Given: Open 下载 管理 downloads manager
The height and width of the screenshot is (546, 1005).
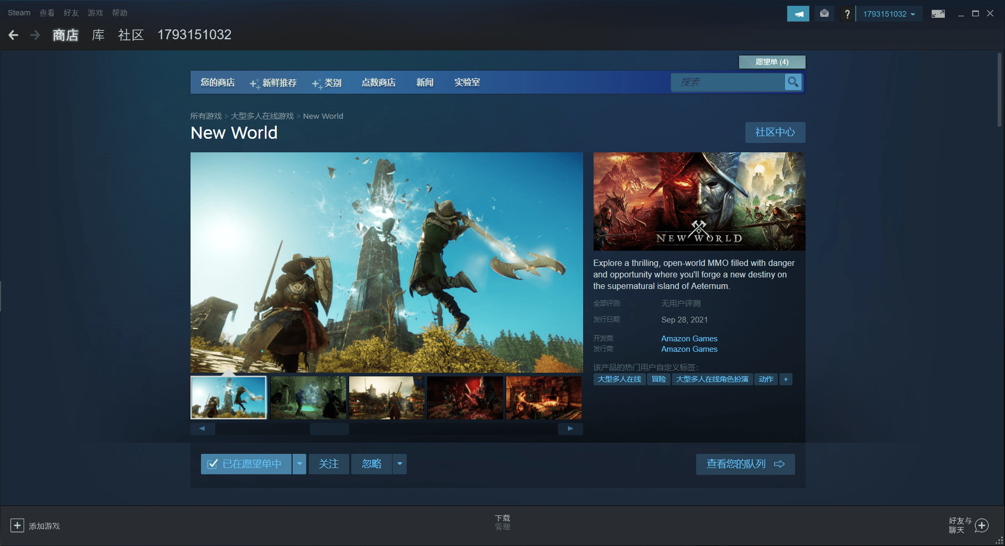Looking at the screenshot, I should tap(502, 522).
